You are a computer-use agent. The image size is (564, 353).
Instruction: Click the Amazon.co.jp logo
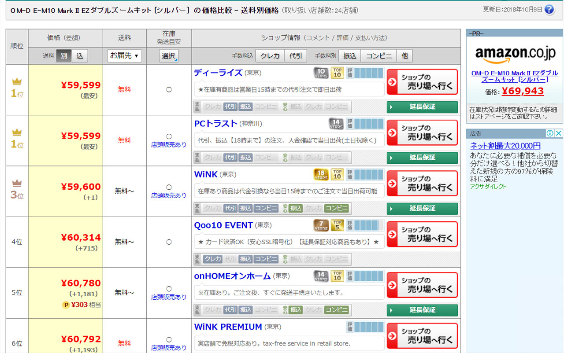(515, 53)
